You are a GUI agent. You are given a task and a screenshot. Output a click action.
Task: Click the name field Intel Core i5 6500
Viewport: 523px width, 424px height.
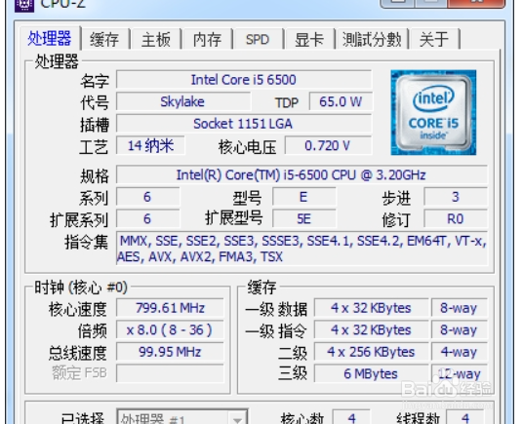click(x=244, y=80)
